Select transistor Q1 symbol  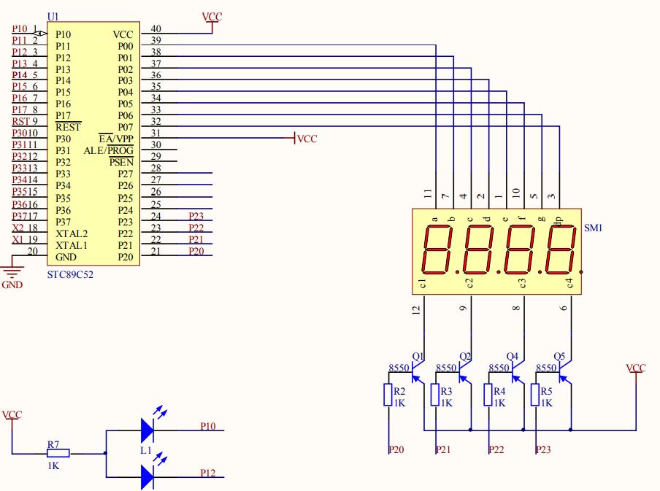point(417,372)
